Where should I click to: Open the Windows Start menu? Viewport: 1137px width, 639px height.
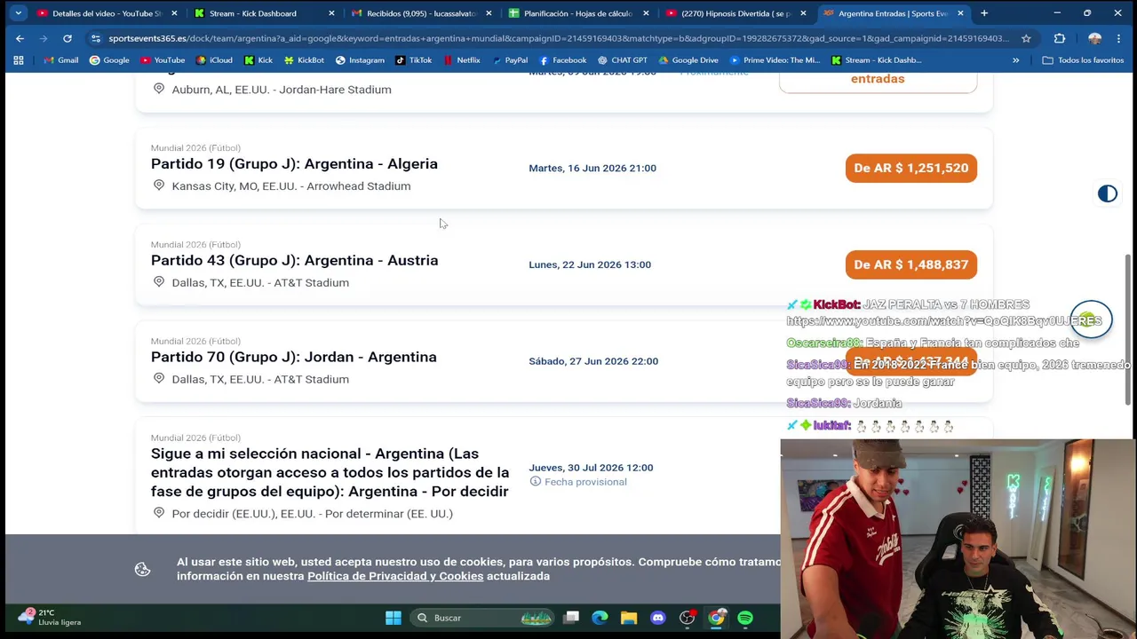[393, 618]
